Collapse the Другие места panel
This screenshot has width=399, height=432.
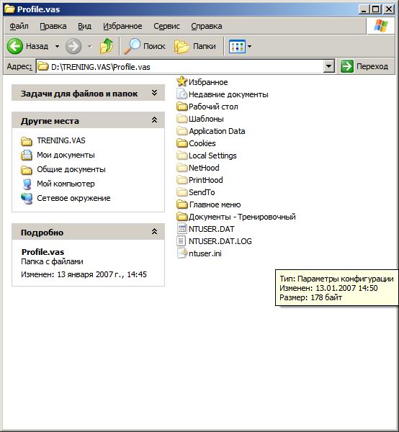pos(155,120)
